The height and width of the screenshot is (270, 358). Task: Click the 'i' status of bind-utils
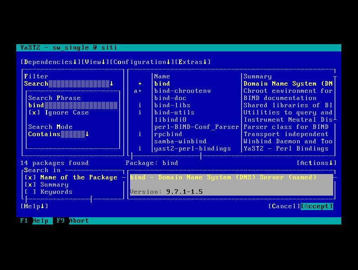(x=140, y=113)
